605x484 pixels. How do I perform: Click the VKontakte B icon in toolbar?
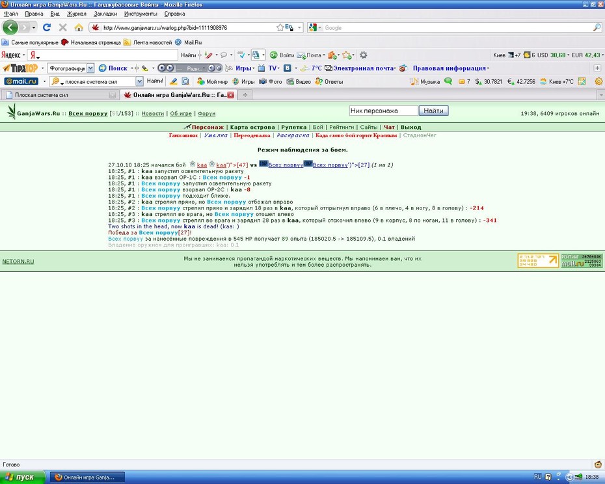(287, 68)
